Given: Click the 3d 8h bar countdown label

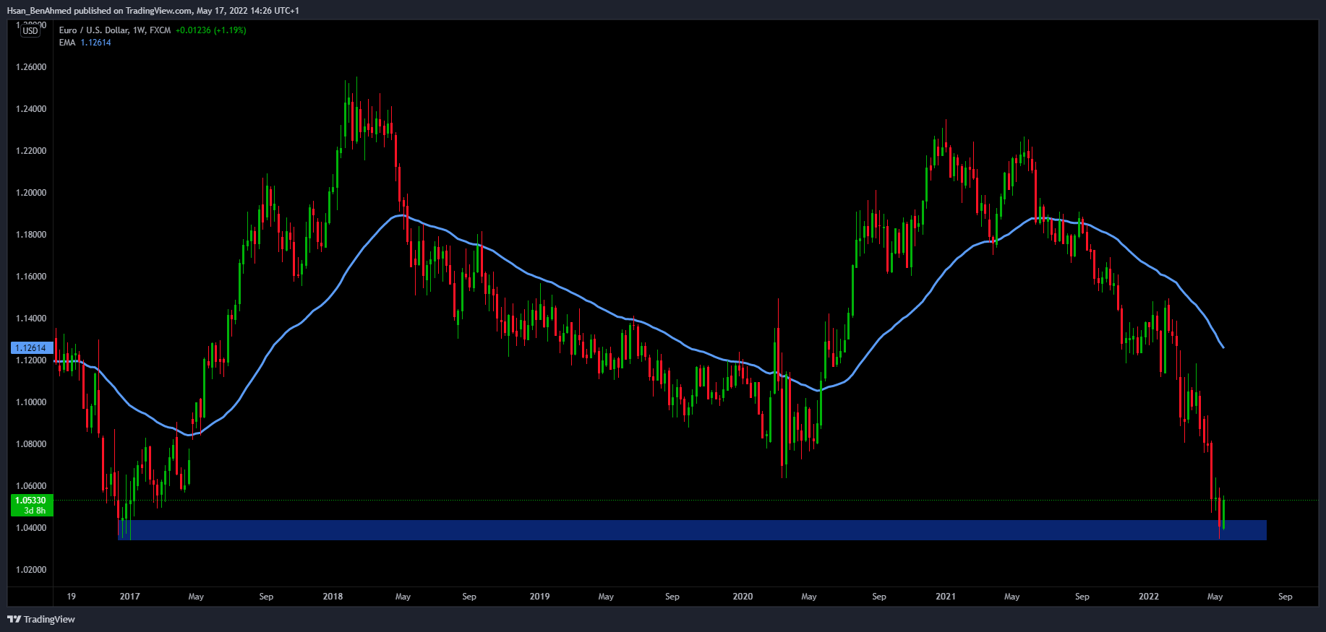Looking at the screenshot, I should [x=35, y=511].
